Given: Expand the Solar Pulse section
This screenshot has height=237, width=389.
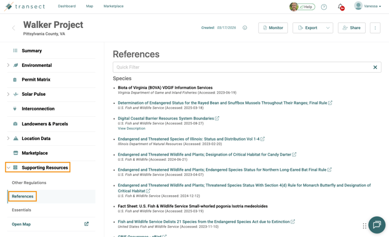Looking at the screenshot, I should [x=8, y=94].
